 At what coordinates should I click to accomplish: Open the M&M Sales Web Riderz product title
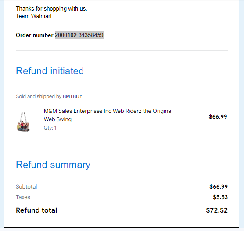point(108,115)
